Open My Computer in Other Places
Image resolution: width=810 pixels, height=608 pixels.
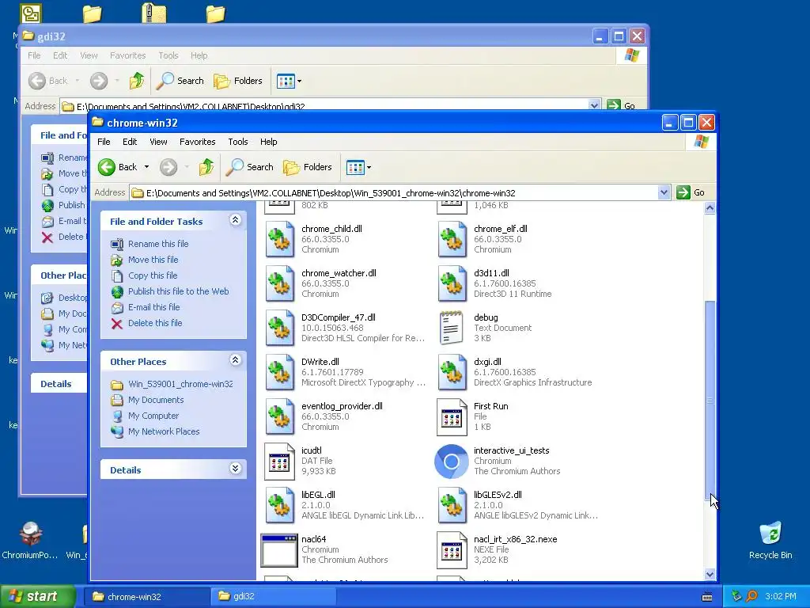click(153, 416)
